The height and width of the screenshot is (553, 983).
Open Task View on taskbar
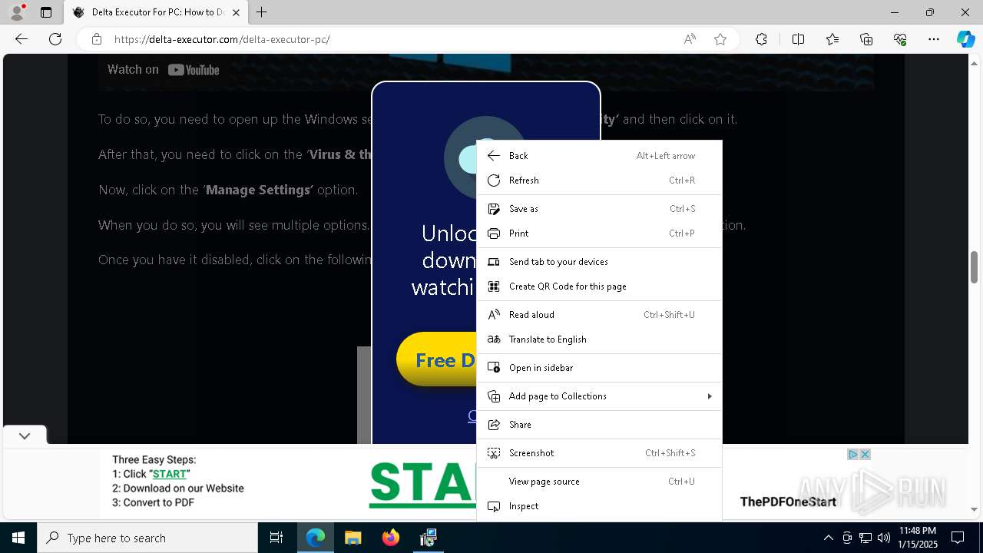click(x=276, y=538)
